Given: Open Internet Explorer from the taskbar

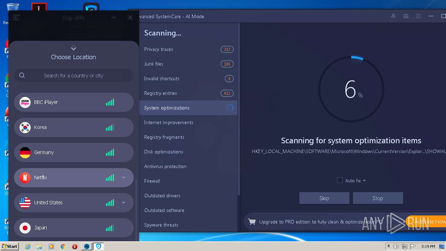Looking at the screenshot, I should click(x=28, y=246).
